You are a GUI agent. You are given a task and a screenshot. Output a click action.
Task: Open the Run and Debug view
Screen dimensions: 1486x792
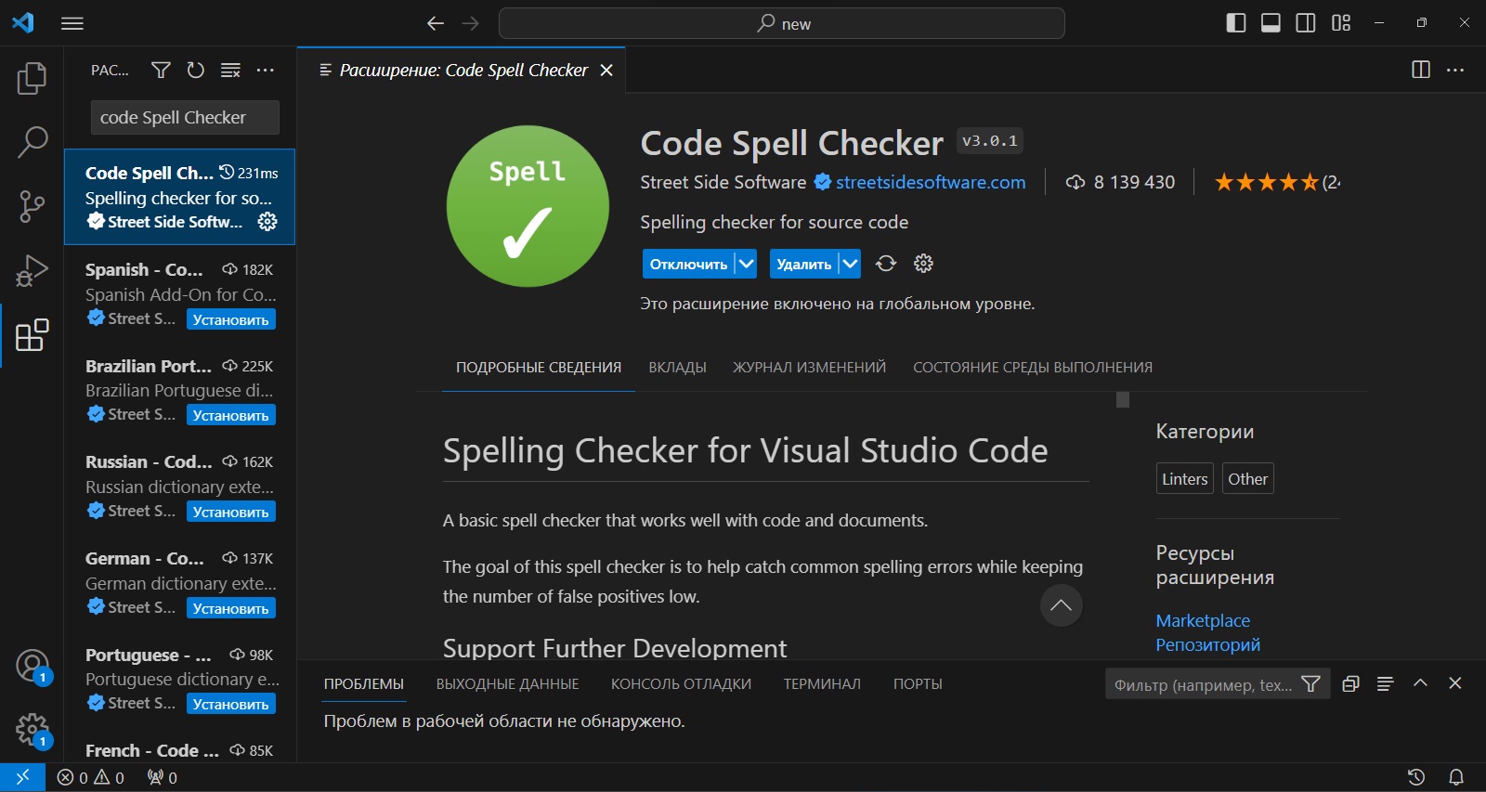(x=32, y=270)
